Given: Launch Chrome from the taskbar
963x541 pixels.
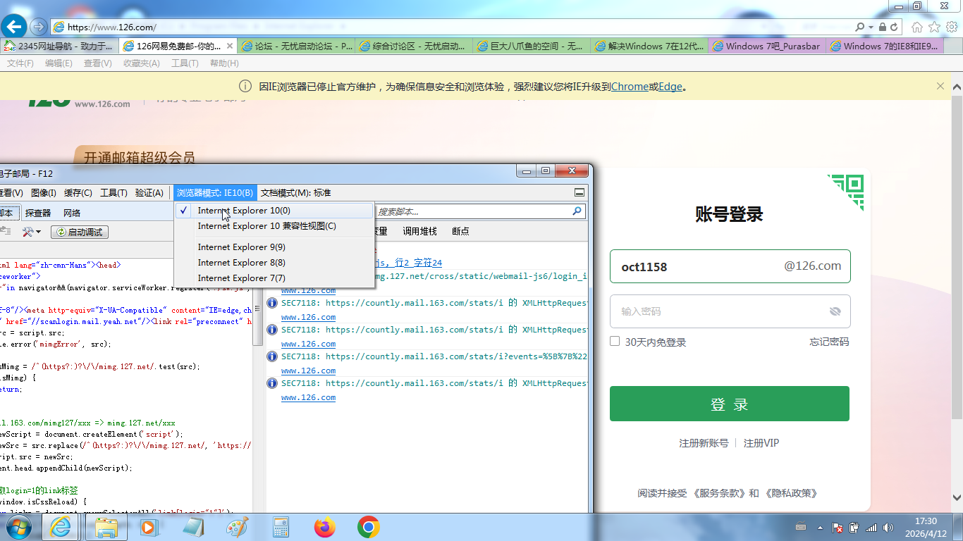Looking at the screenshot, I should coord(368,527).
